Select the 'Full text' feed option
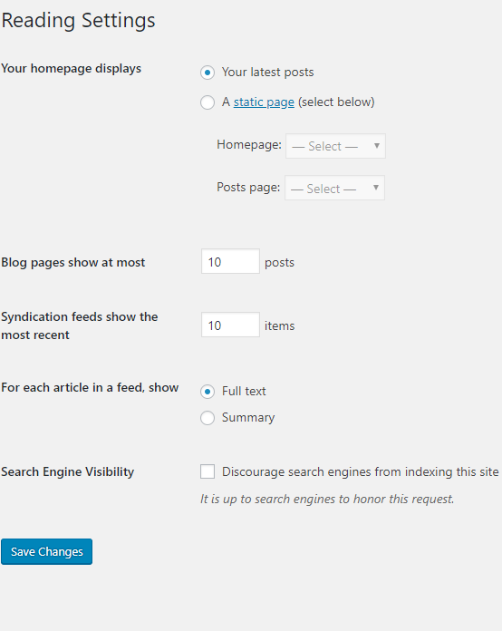Screen dimensions: 502x631 208,392
